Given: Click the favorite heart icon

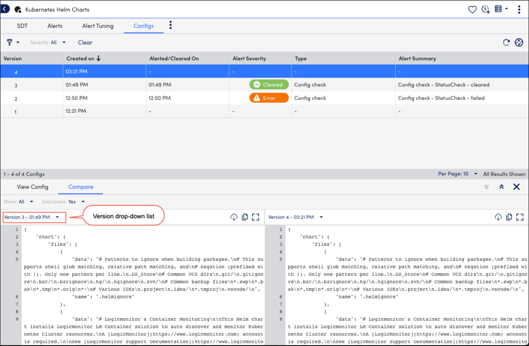Looking at the screenshot, I should coord(472,9).
